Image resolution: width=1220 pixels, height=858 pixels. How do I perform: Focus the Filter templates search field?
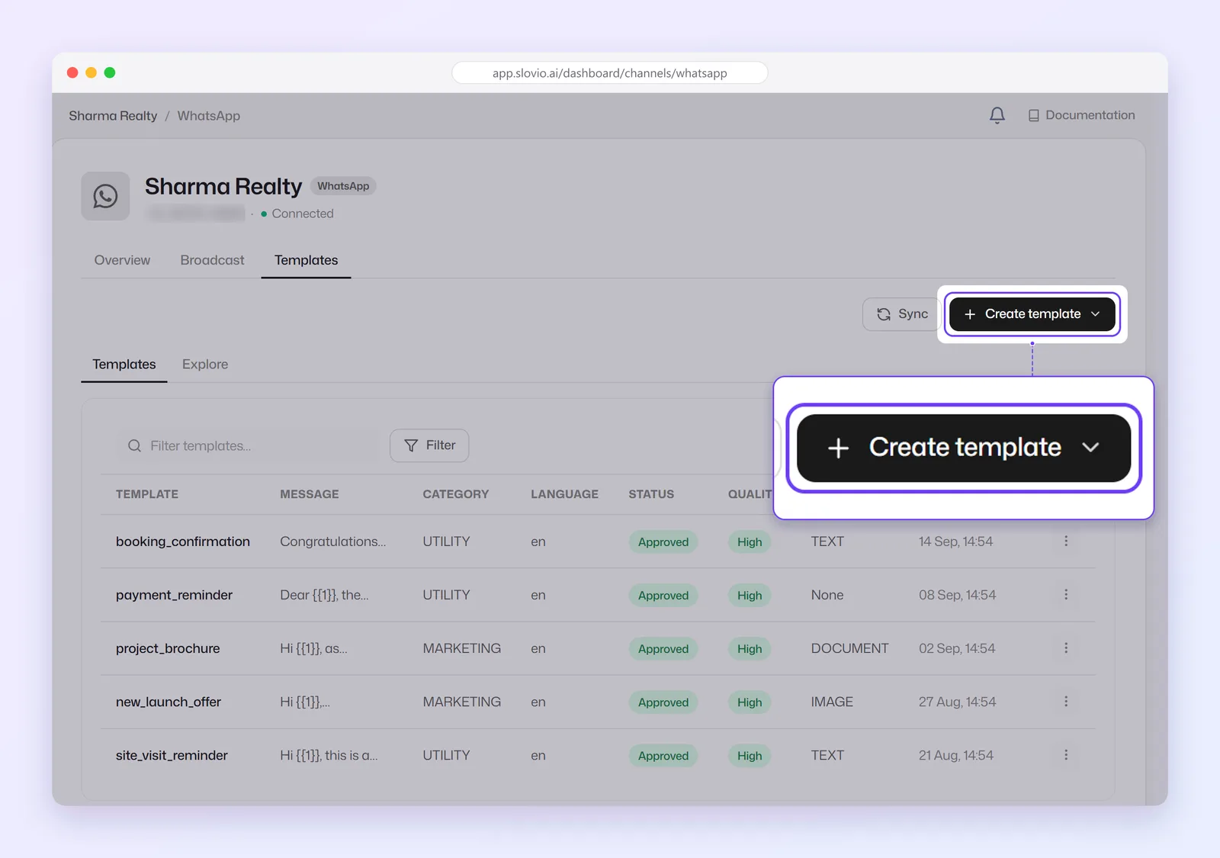[x=248, y=446]
